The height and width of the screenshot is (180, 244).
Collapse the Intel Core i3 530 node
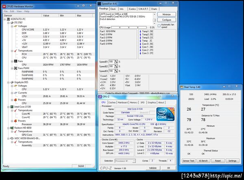click(9, 107)
